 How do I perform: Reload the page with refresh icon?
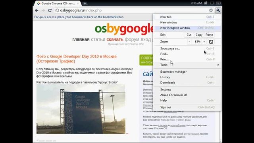[50, 10]
